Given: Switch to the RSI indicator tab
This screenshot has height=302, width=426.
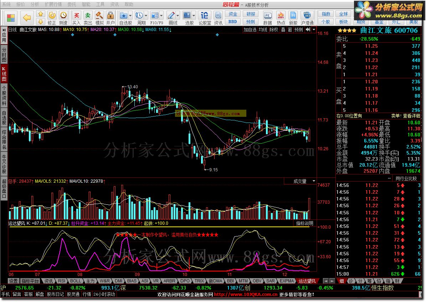Looking at the screenshot, I should [x=62, y=281].
